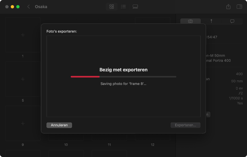The height and width of the screenshot is (157, 247).
Task: Click the 1/1000 s shutter speed value
Action: [x=236, y=98]
